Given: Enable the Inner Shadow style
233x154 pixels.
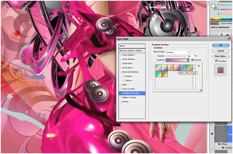Looking at the screenshot, I should [121, 59].
